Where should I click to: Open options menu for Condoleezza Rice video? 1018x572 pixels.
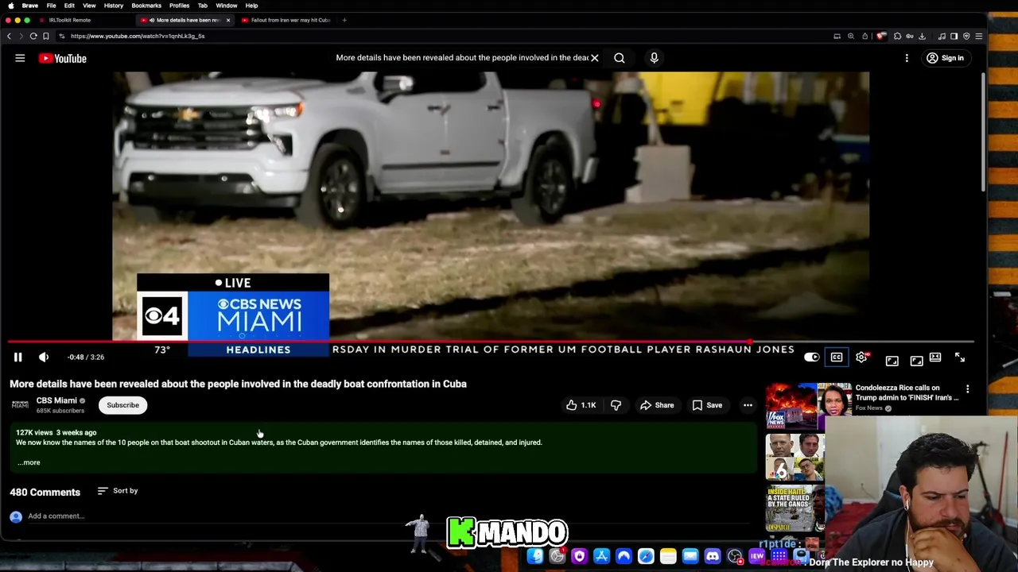pos(967,389)
